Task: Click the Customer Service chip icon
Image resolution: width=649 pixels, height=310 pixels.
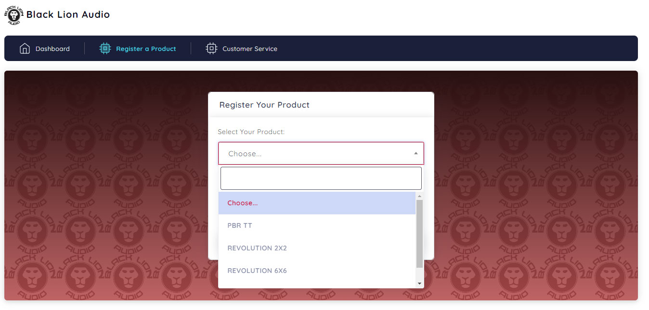Action: pos(211,49)
